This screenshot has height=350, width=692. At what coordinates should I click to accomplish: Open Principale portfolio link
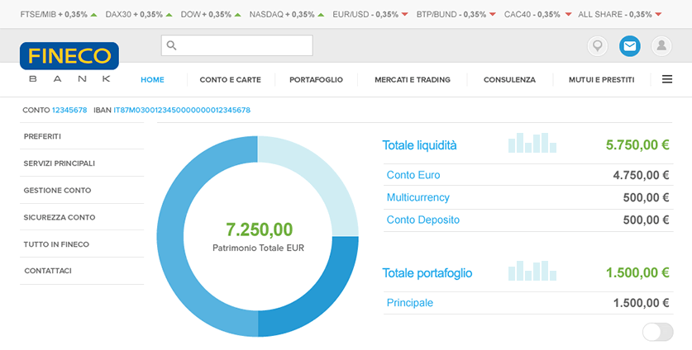pos(409,303)
